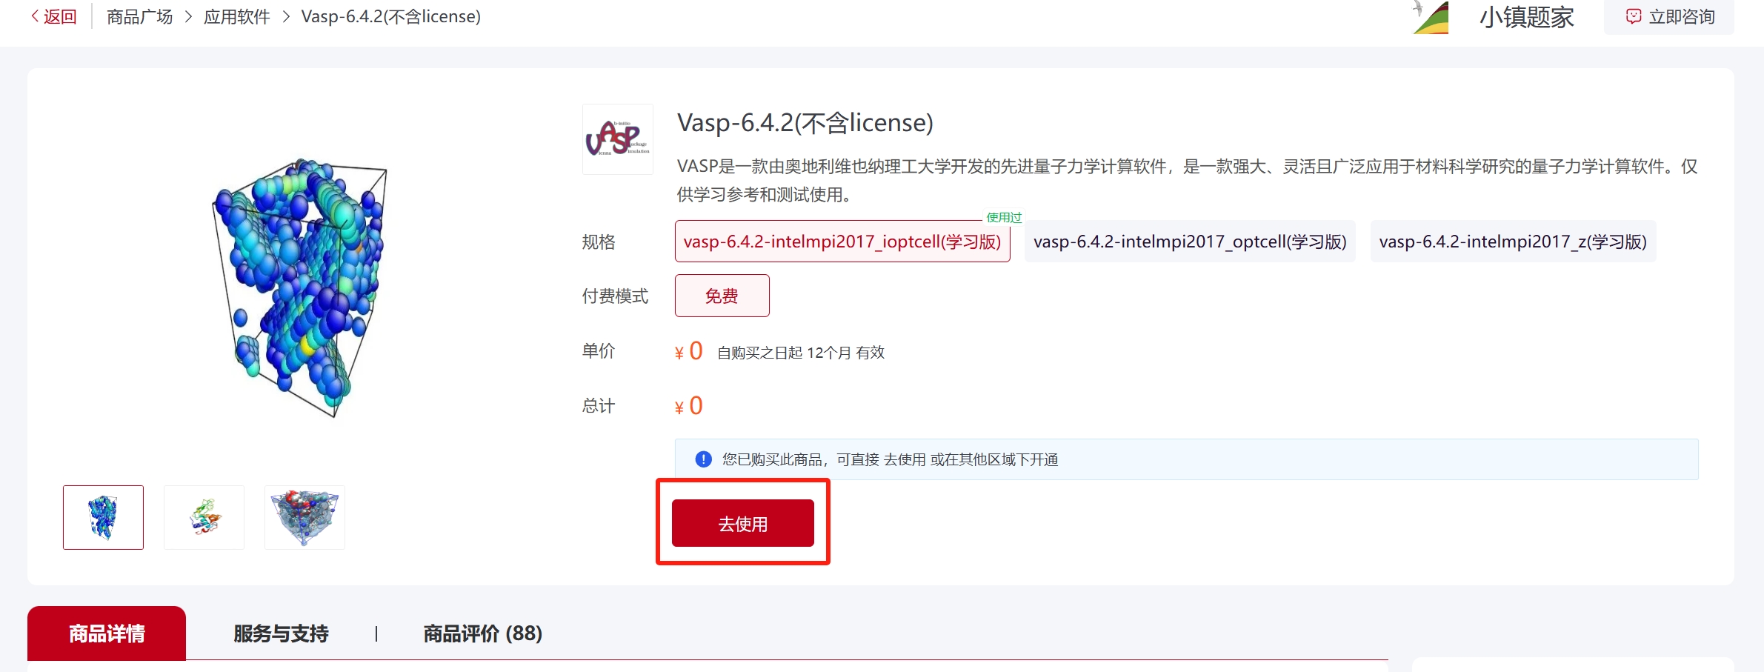Switch to the 商品详情 tab
This screenshot has height=672, width=1764.
(107, 633)
